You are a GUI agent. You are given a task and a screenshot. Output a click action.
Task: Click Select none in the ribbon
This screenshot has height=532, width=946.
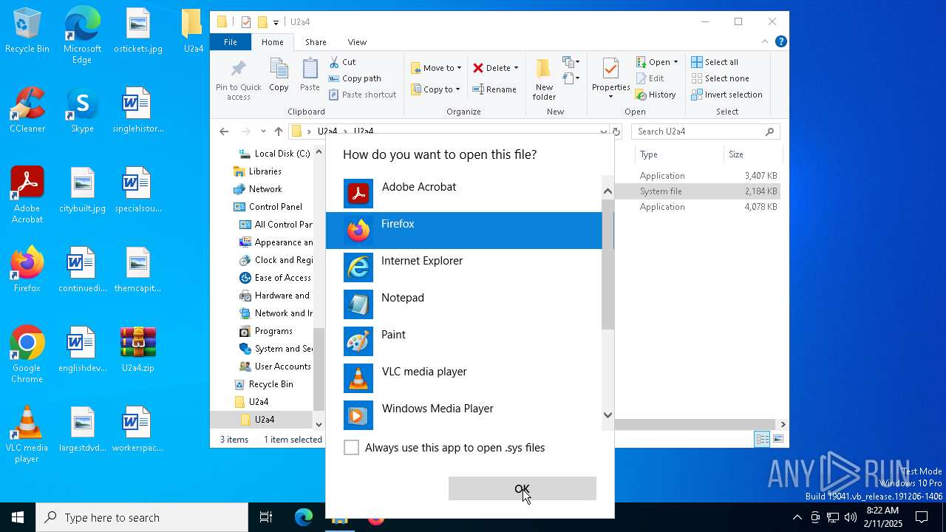click(720, 78)
